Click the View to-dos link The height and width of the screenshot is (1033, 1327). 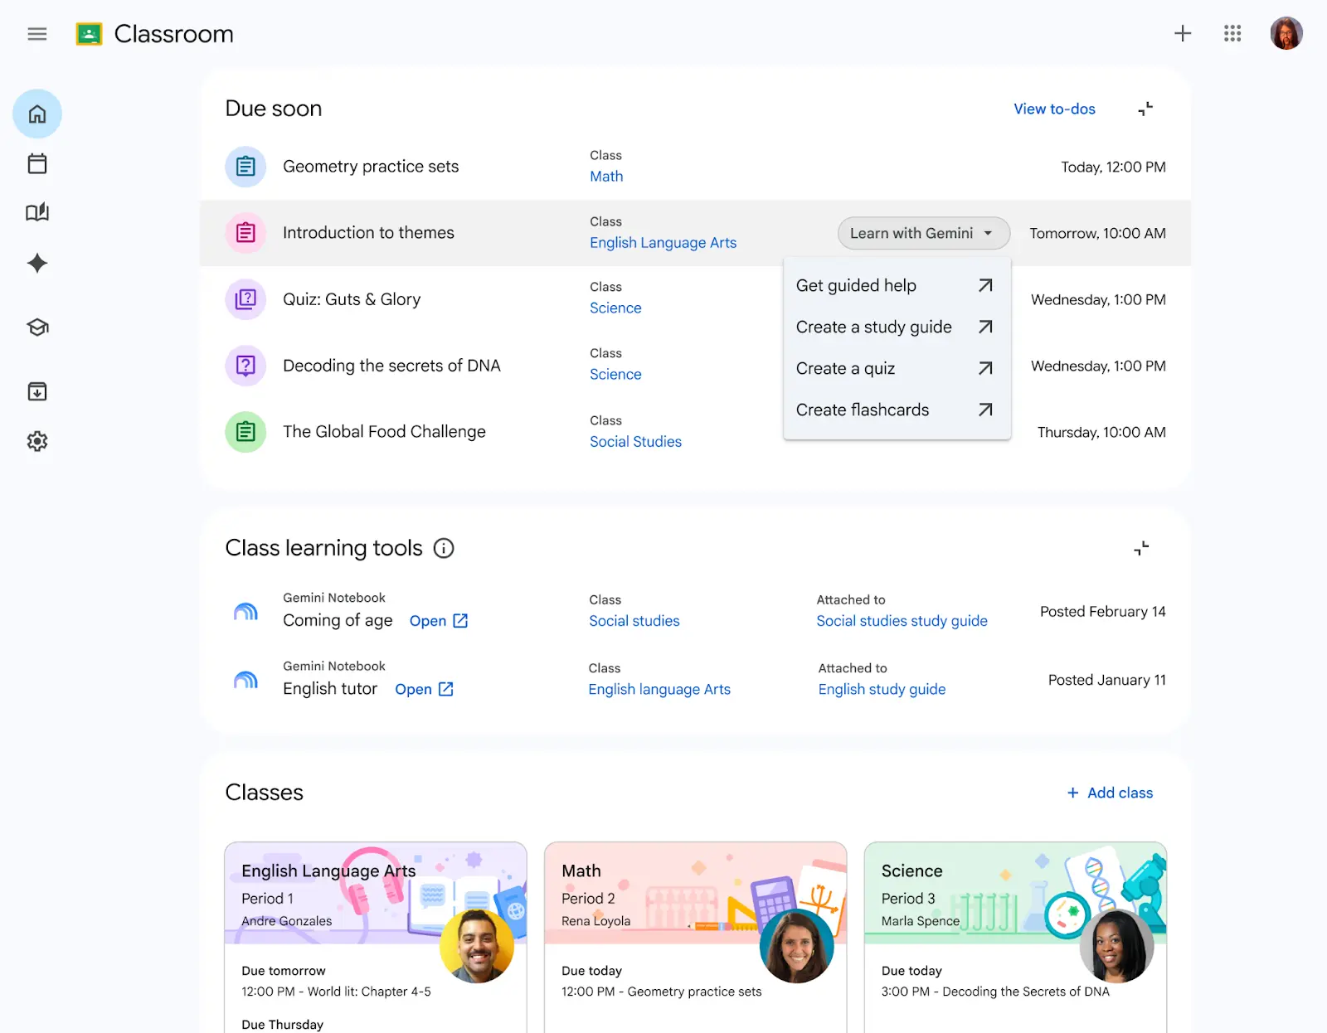[x=1054, y=109]
